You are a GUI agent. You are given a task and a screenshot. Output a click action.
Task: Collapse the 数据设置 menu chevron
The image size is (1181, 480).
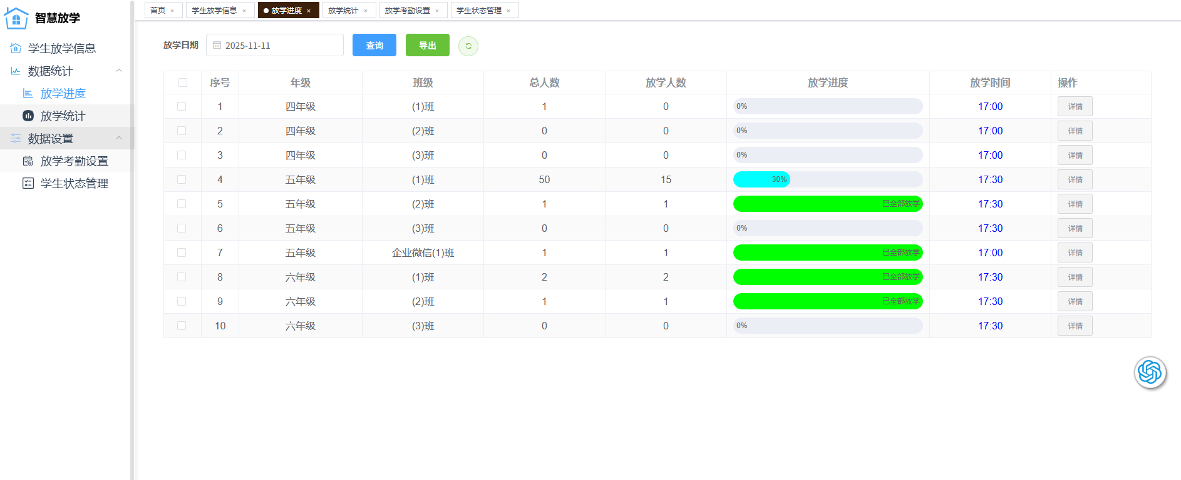click(x=119, y=138)
